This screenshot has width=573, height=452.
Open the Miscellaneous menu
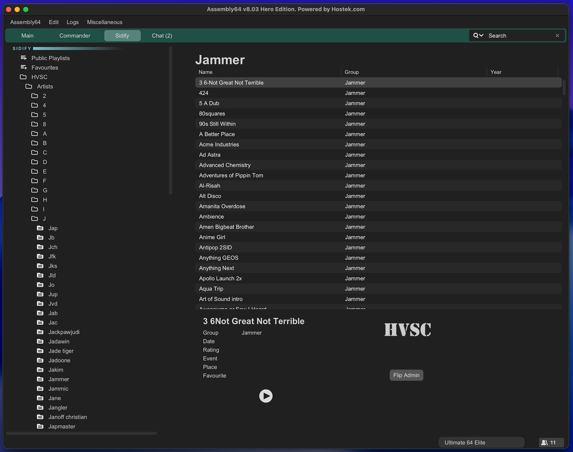pyautogui.click(x=104, y=22)
